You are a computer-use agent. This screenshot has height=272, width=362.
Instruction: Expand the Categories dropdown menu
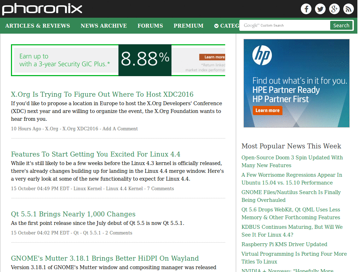227,25
